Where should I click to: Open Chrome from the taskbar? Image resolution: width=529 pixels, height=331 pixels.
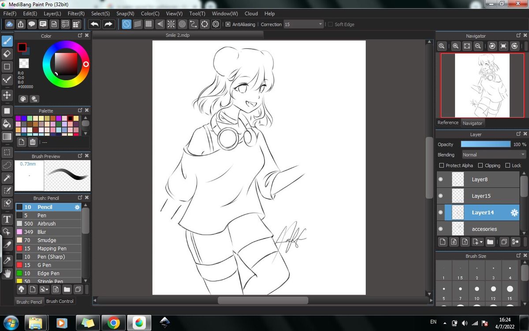coord(113,323)
